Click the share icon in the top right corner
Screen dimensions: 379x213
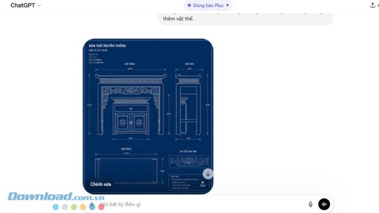tap(372, 5)
